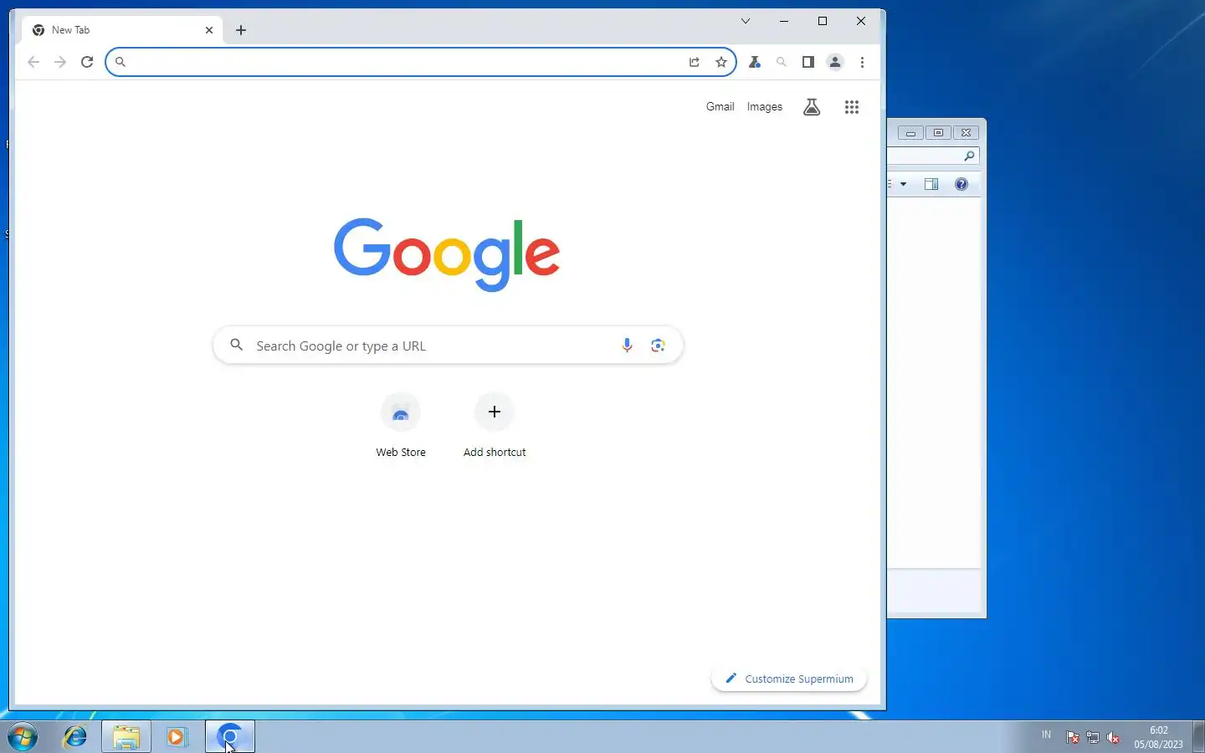
Task: Click the IN language indicator
Action: click(1046, 735)
